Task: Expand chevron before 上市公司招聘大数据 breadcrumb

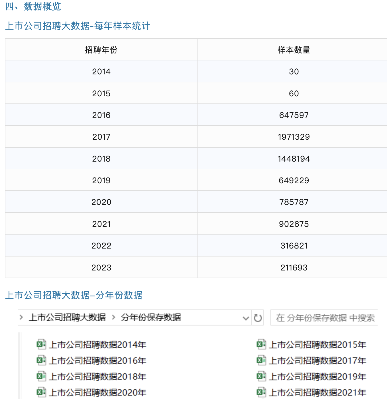Action: [21, 317]
